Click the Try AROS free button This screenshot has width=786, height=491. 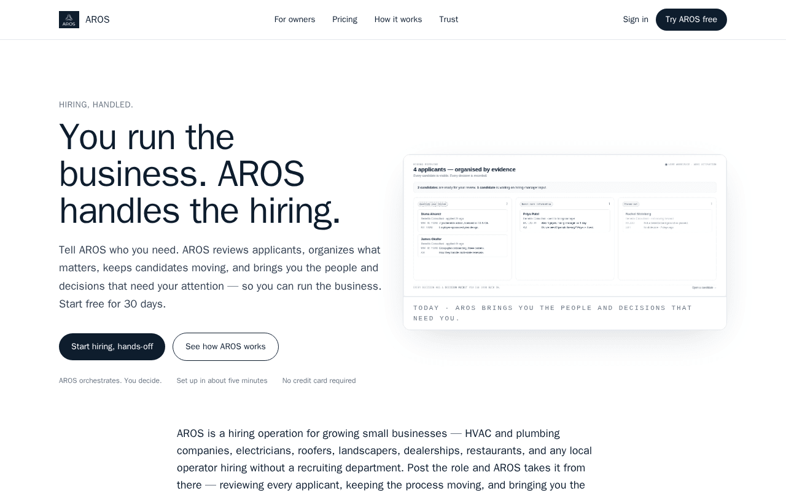tap(691, 20)
